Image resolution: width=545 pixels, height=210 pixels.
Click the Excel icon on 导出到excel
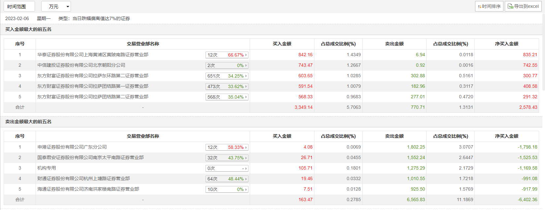(510, 6)
